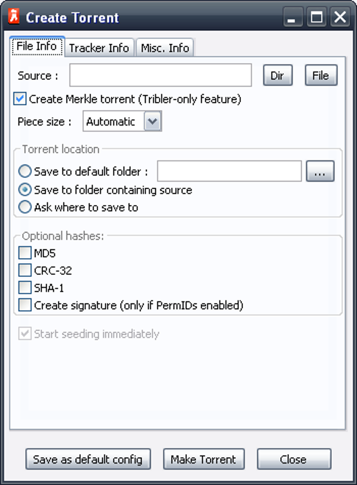This screenshot has width=357, height=485.
Task: Enable the MD5 optional hash
Action: coord(25,253)
